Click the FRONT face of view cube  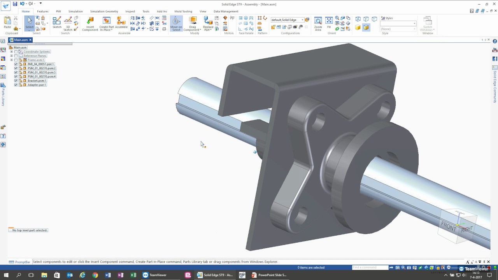click(x=449, y=227)
